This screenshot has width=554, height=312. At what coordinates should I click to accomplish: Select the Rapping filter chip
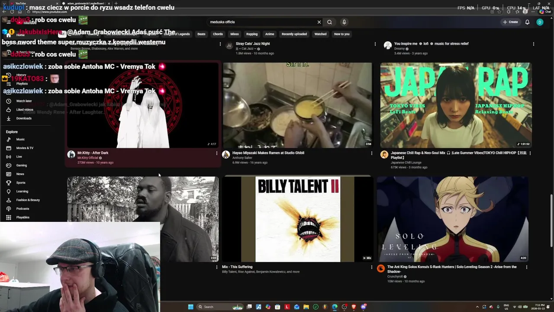[x=252, y=34]
